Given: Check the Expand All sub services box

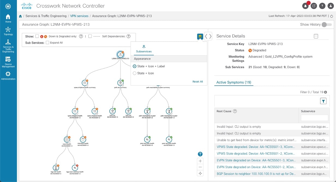Looking at the screenshot, I should tap(47, 43).
